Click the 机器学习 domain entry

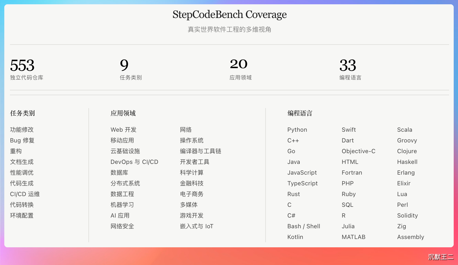[x=122, y=205]
